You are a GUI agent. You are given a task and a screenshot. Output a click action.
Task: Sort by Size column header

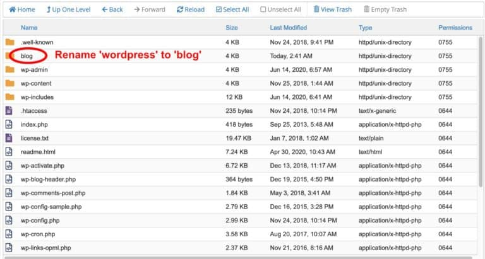232,28
